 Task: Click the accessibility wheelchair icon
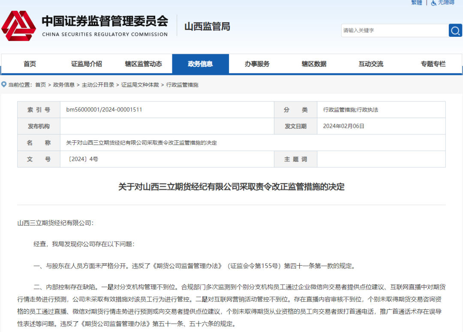(x=433, y=3)
